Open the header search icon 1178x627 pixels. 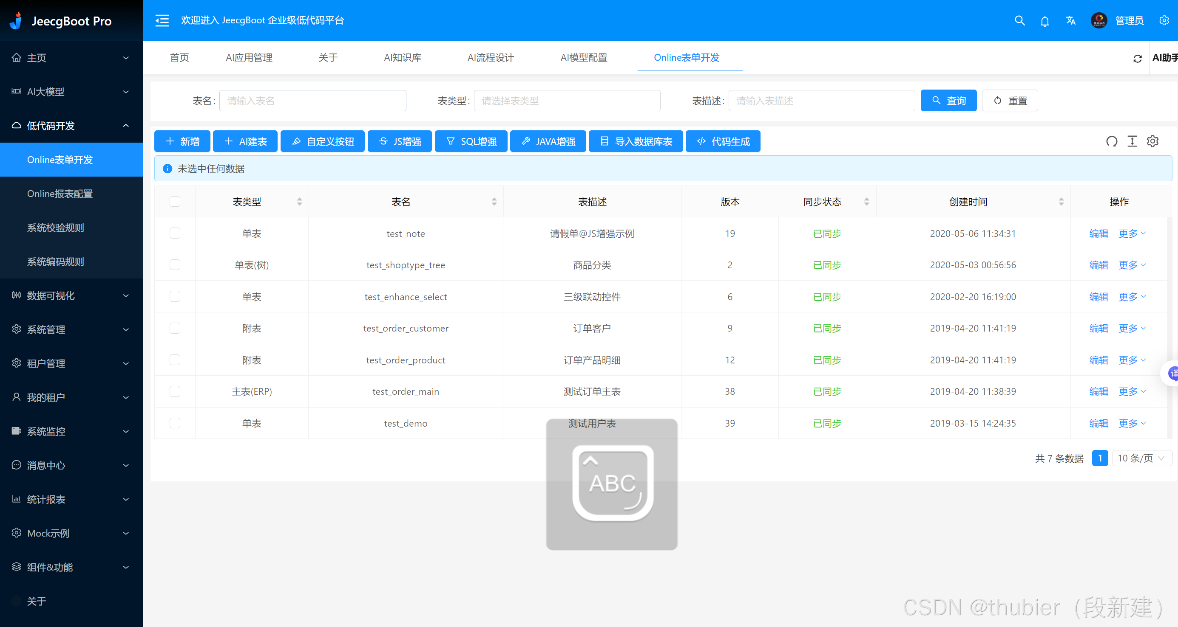point(1019,20)
